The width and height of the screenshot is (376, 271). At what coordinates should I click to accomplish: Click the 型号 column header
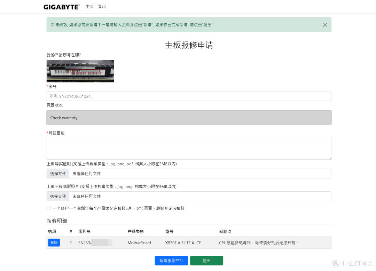tap(169, 231)
